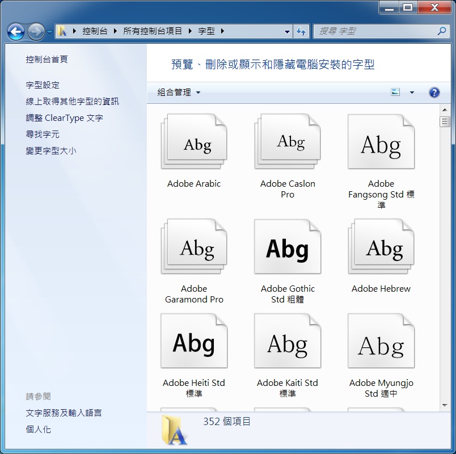Open 調整 ClearType 文字 link
This screenshot has width=456, height=454.
coord(64,118)
